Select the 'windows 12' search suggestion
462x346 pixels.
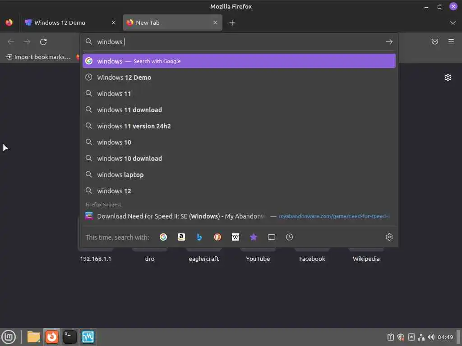click(239, 191)
